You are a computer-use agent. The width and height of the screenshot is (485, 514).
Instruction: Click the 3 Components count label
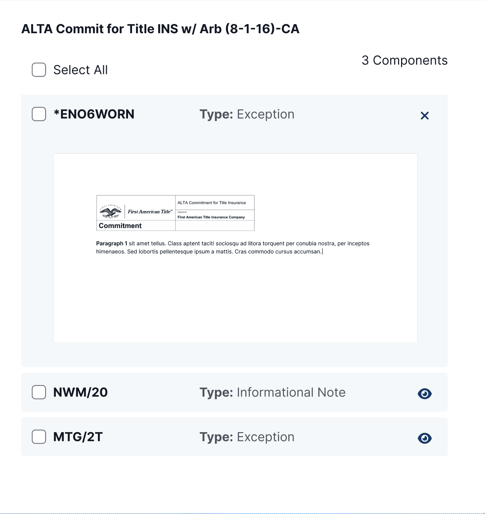[404, 60]
